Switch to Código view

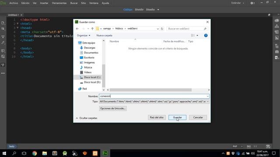pos(128,10)
